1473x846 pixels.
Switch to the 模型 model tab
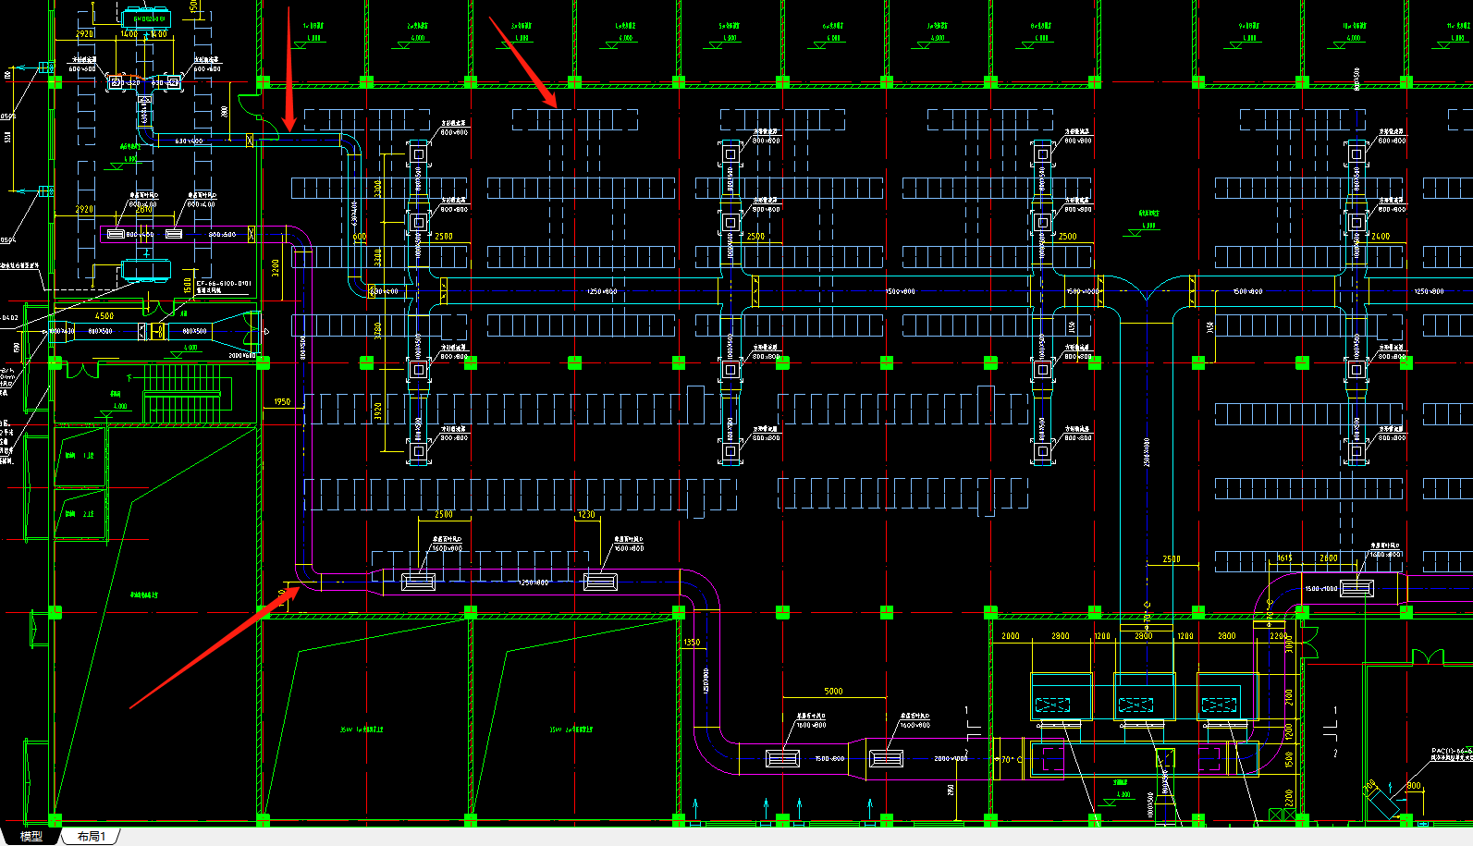tap(31, 836)
